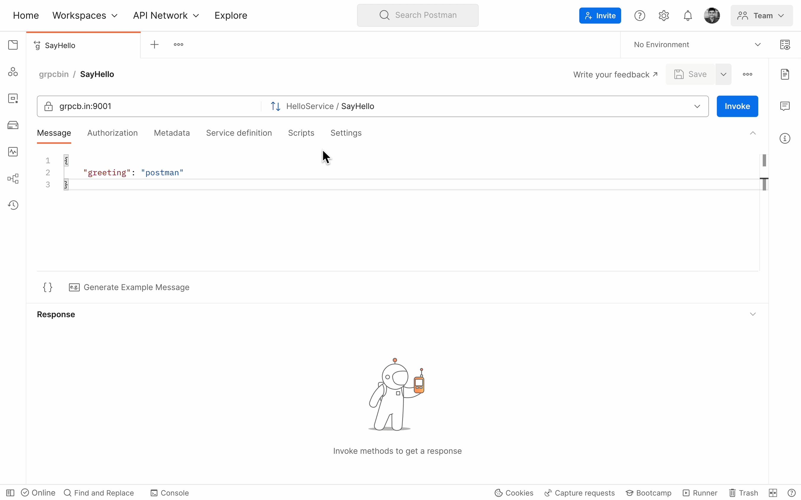The image size is (801, 500).
Task: Switch to the Service definition tab
Action: point(239,132)
